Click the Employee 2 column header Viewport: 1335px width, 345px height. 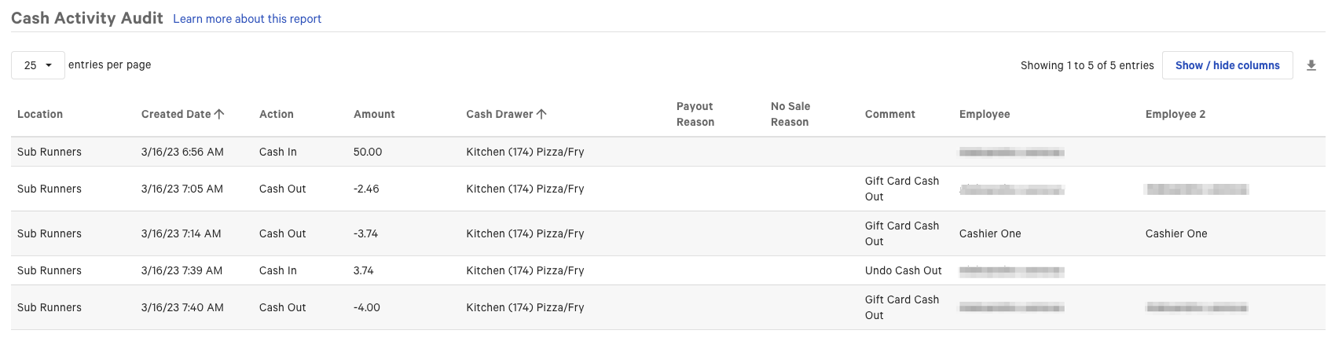1175,115
